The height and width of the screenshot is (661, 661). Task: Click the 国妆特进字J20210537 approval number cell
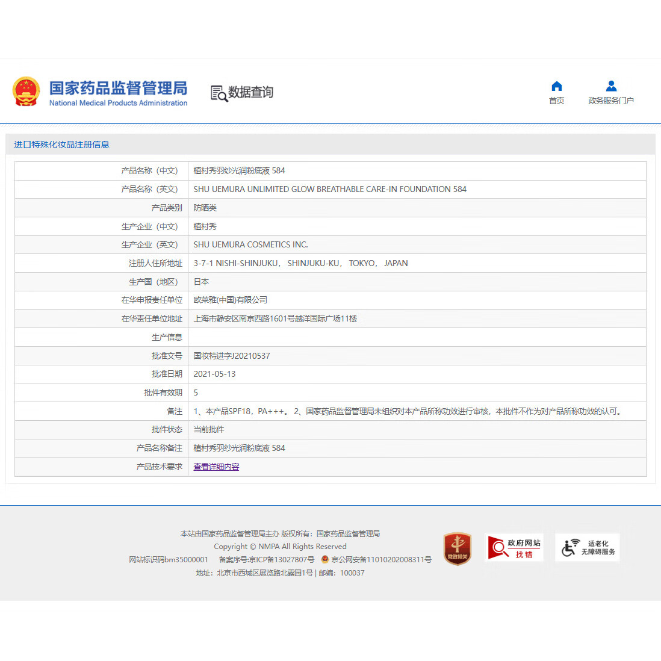tap(231, 356)
